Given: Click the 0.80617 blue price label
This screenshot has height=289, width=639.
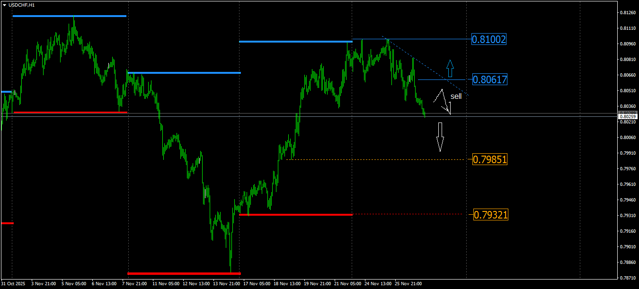Looking at the screenshot, I should point(489,79).
